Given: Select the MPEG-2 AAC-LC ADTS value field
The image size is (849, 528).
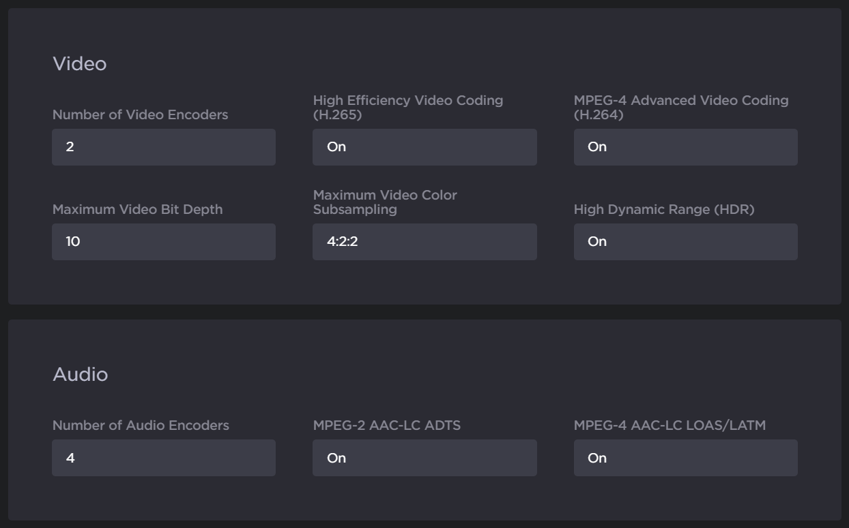Looking at the screenshot, I should [x=424, y=458].
